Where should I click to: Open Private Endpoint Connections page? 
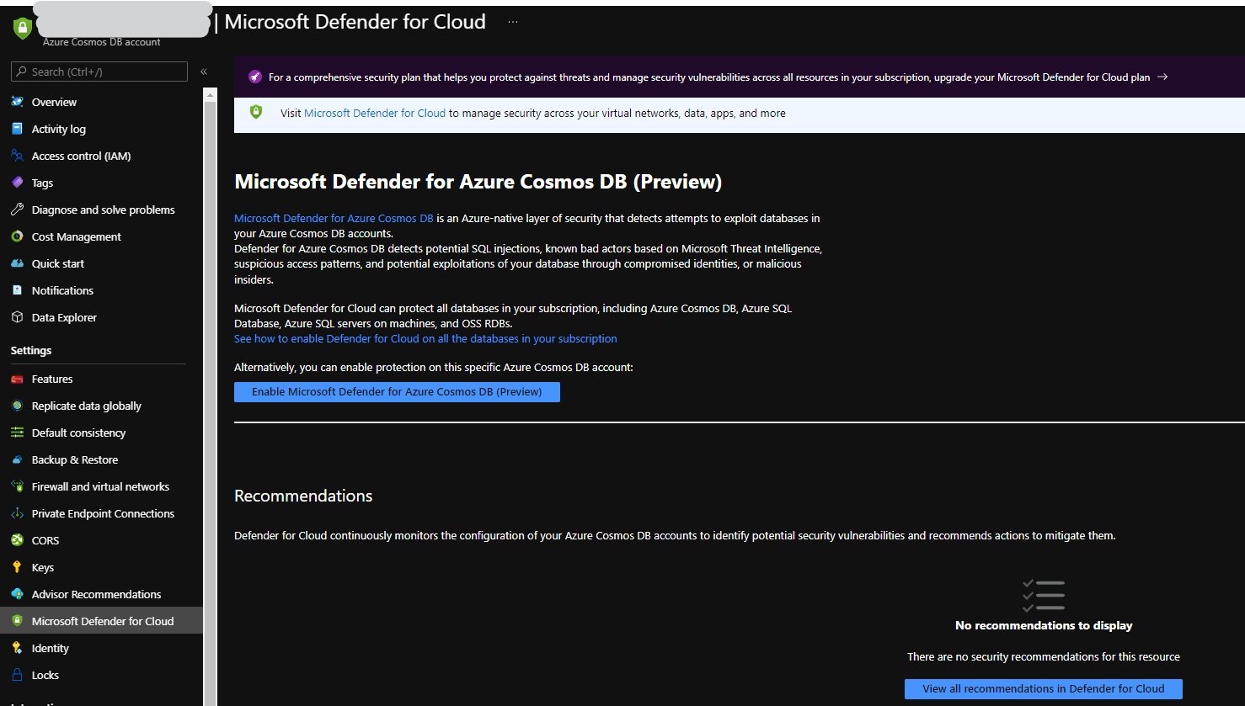[101, 513]
